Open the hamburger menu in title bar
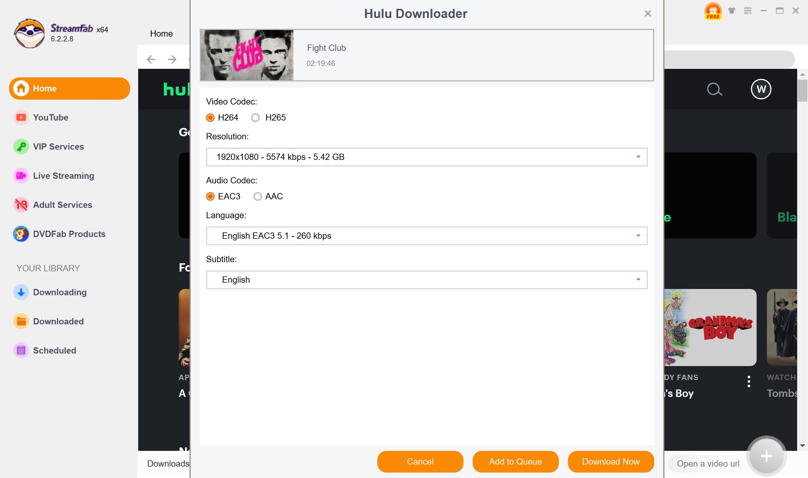This screenshot has height=478, width=808. (x=748, y=11)
